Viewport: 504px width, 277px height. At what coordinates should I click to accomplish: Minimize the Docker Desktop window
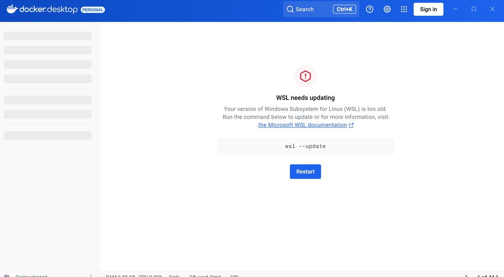coord(455,9)
